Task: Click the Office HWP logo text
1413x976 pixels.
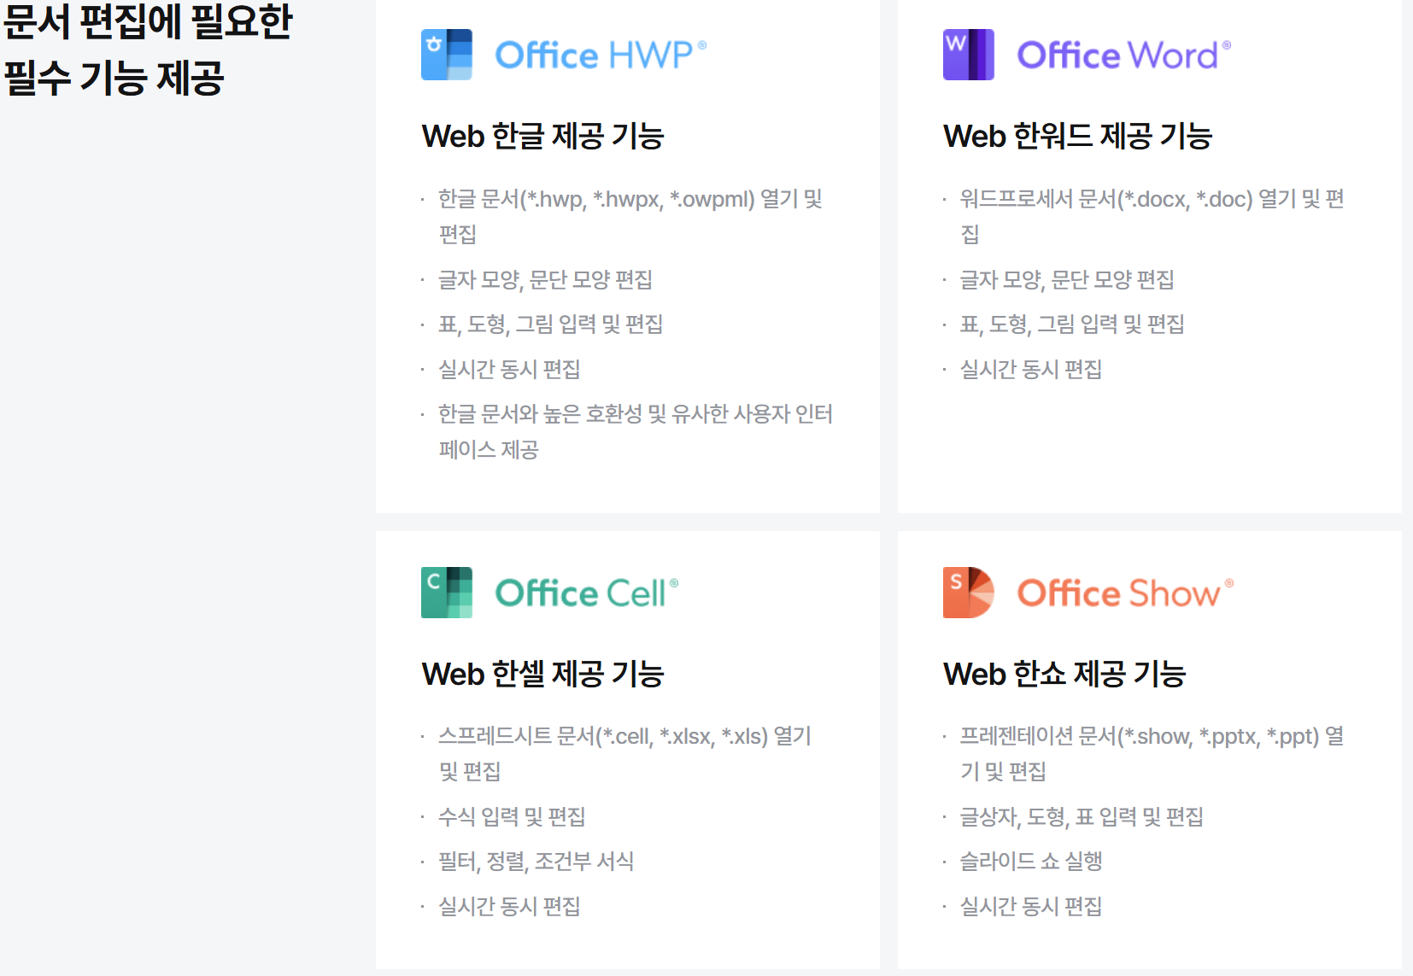Action: click(x=601, y=56)
